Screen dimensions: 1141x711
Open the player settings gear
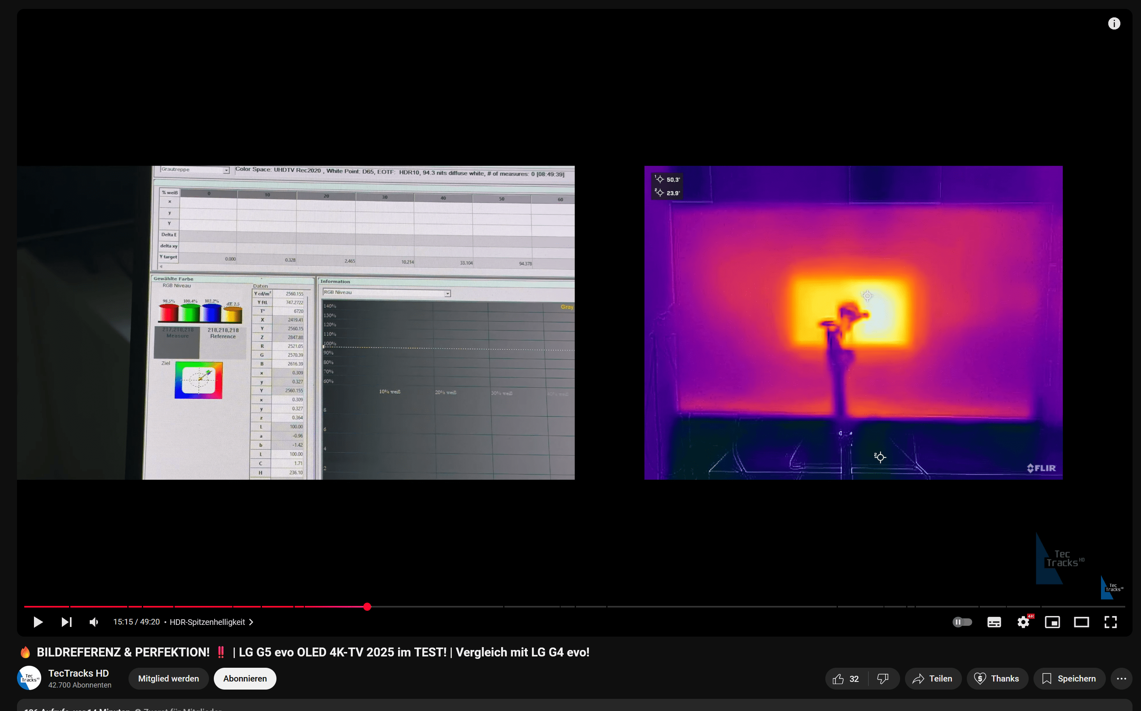(1023, 622)
